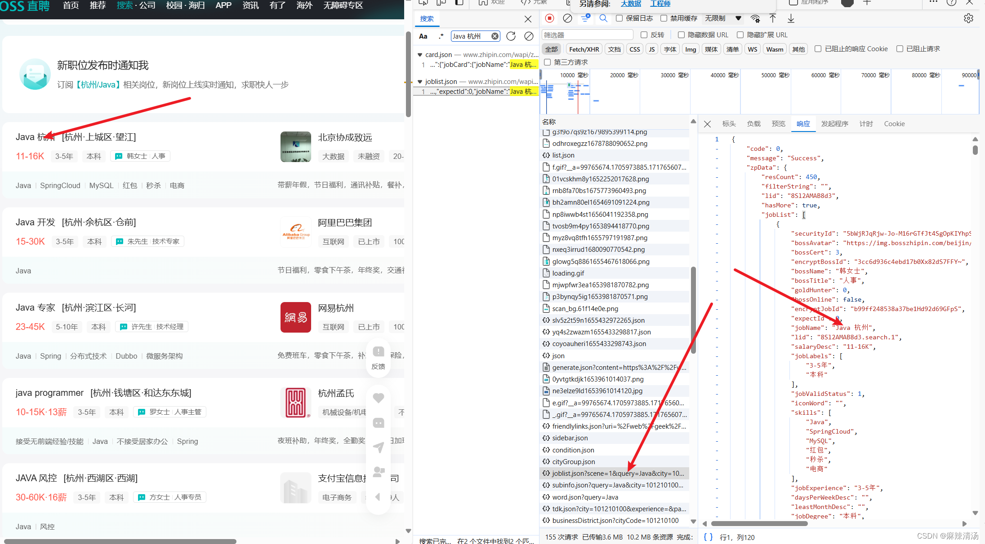
Task: Click the export HAR download arrow
Action: pyautogui.click(x=791, y=18)
